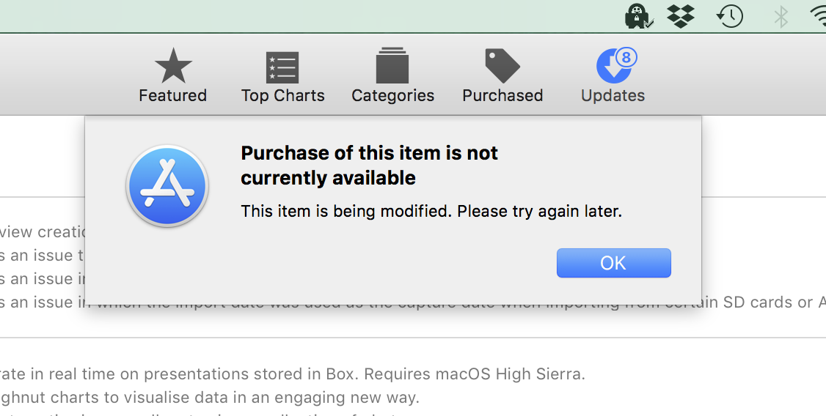Viewport: 826px width, 416px height.
Task: Click the App Store logo in dialog
Action: click(167, 186)
